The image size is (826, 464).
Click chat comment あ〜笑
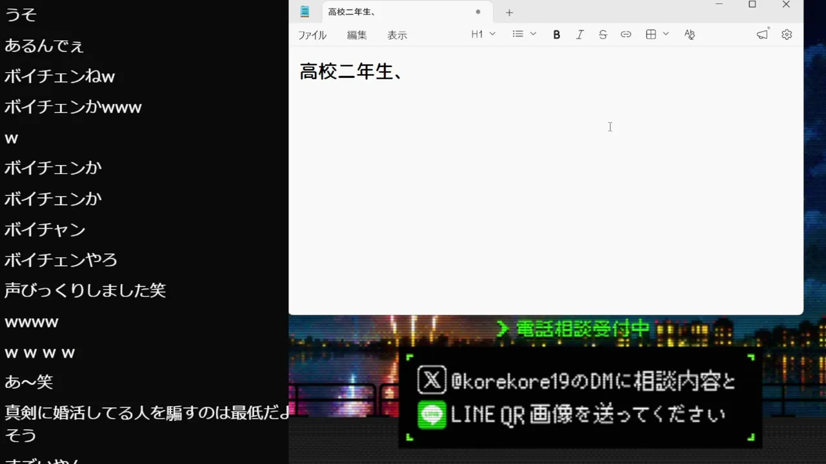click(x=29, y=382)
